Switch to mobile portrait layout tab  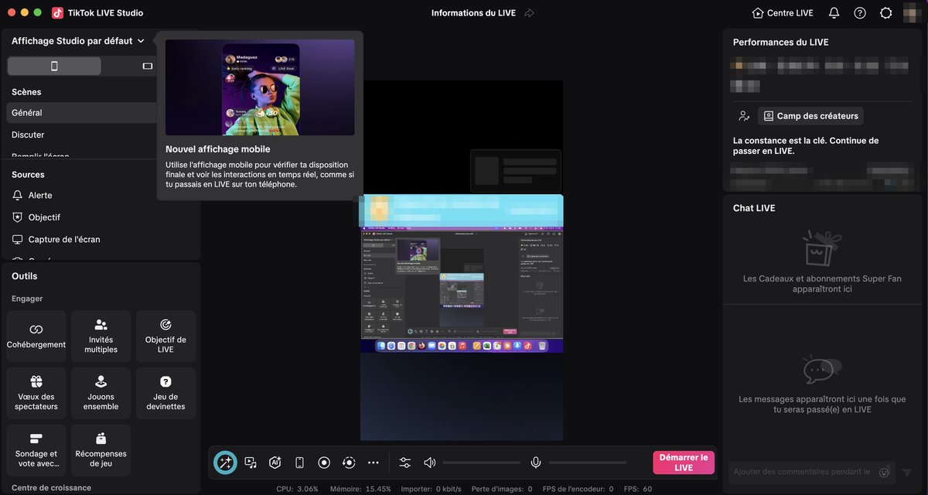pos(54,66)
